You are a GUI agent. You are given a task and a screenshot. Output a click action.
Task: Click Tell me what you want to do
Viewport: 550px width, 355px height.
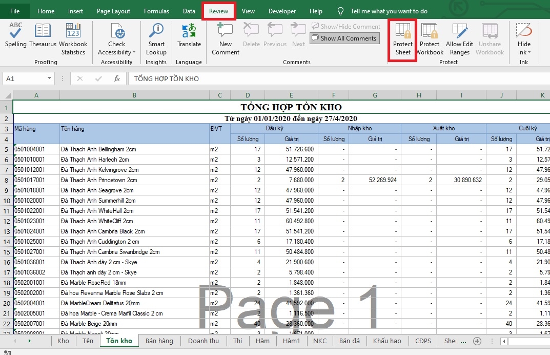pos(389,11)
